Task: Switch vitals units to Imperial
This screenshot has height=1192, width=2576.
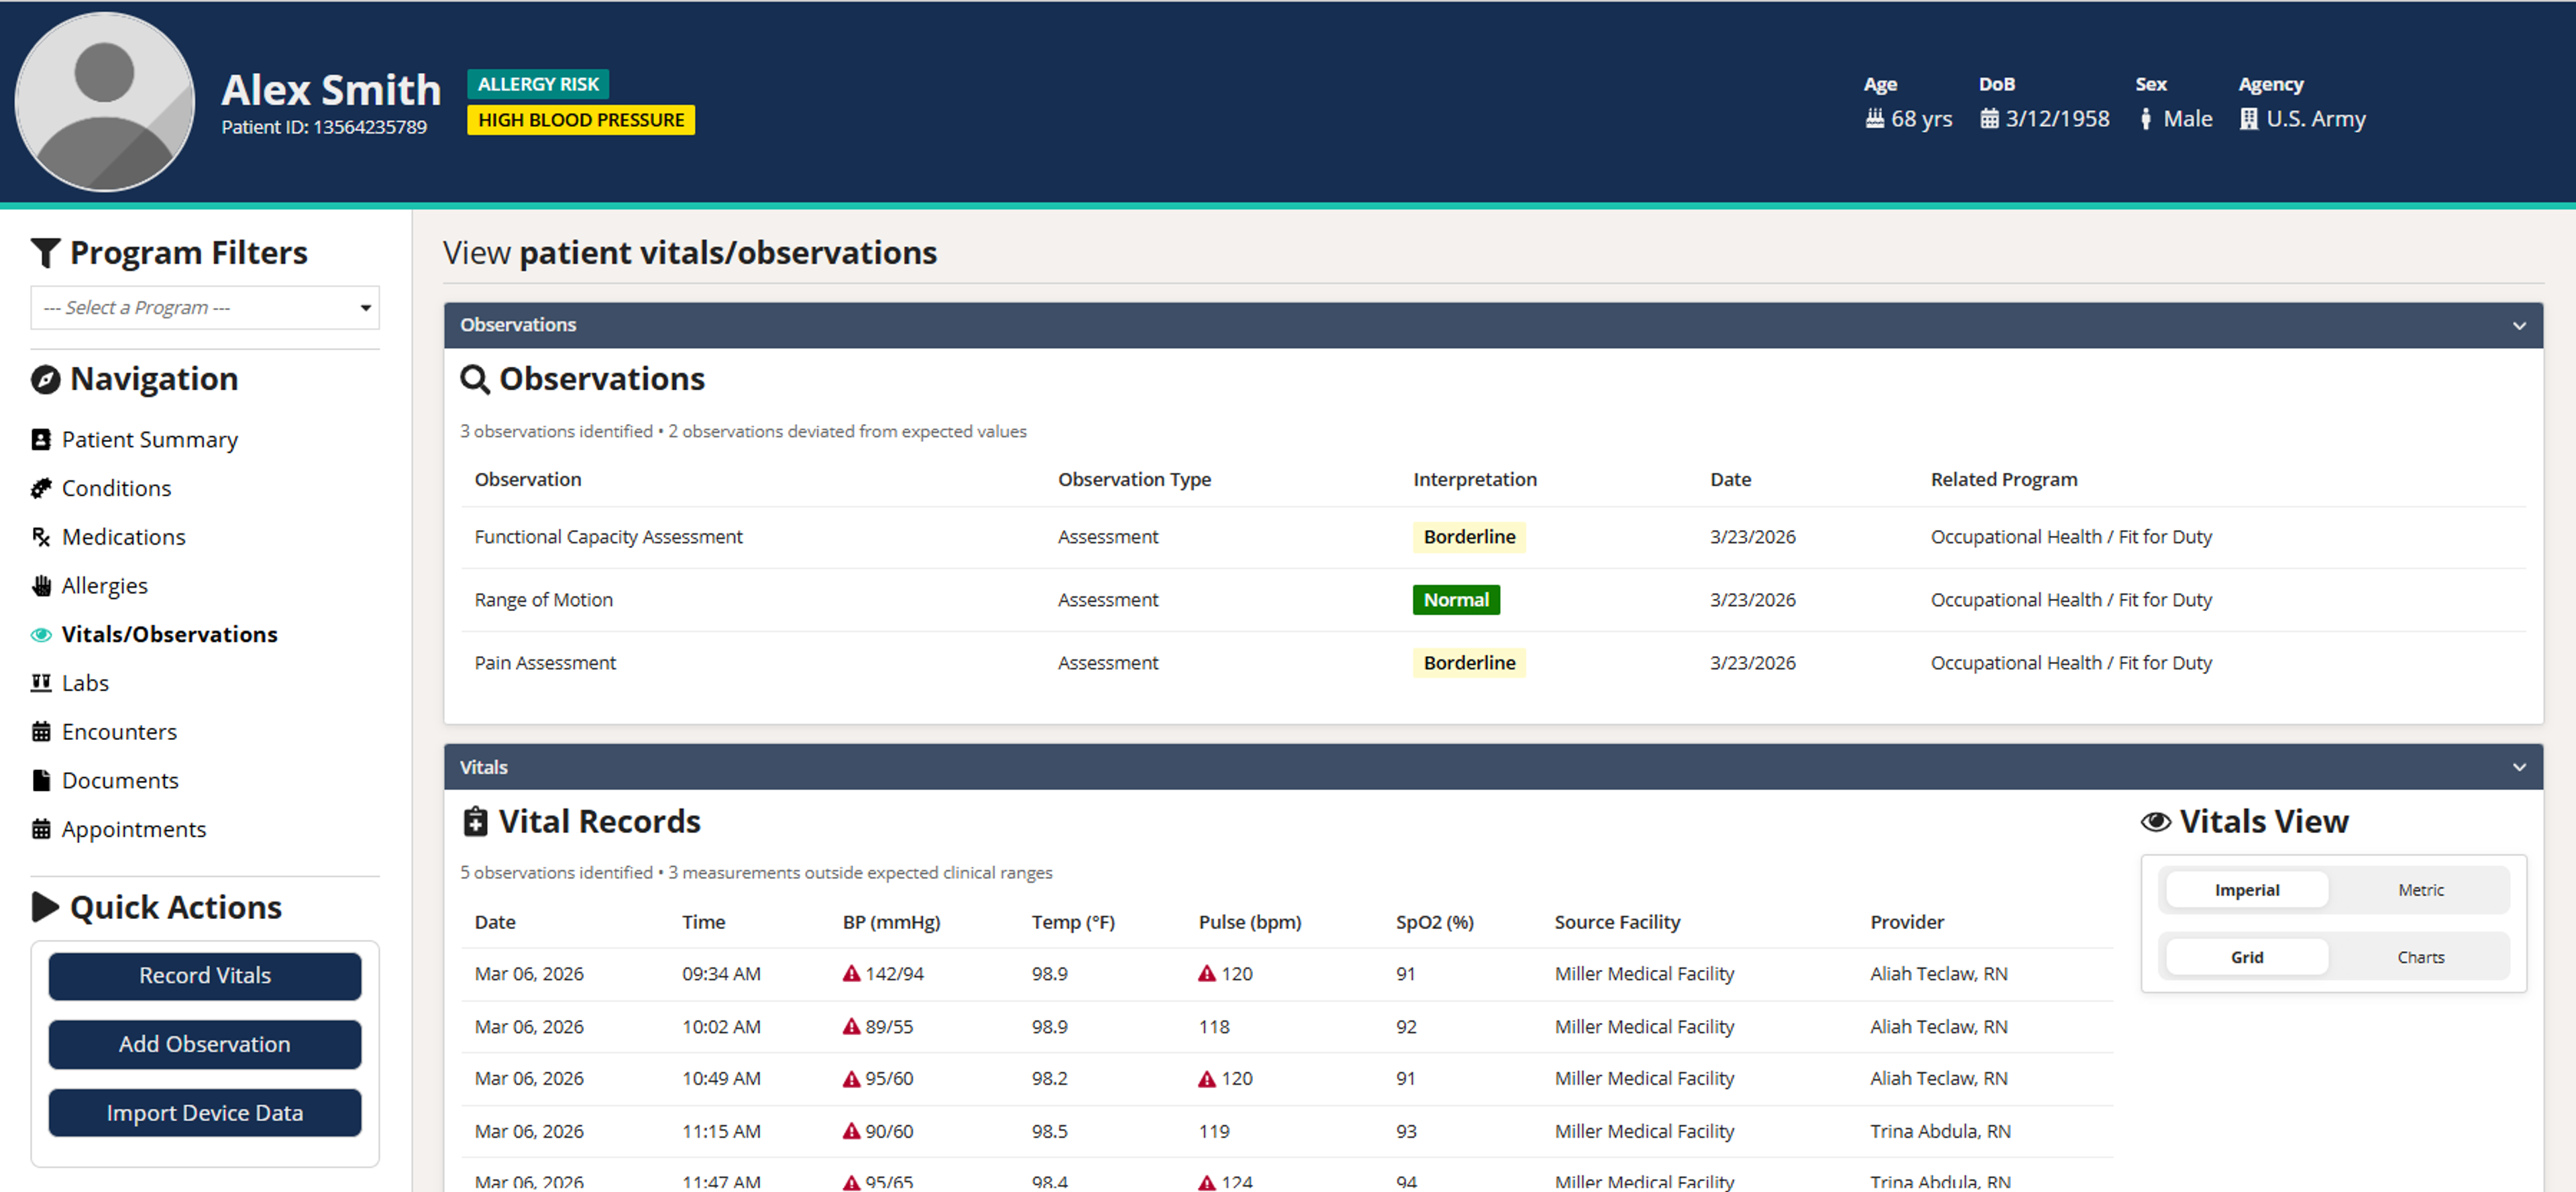Action: click(2247, 890)
